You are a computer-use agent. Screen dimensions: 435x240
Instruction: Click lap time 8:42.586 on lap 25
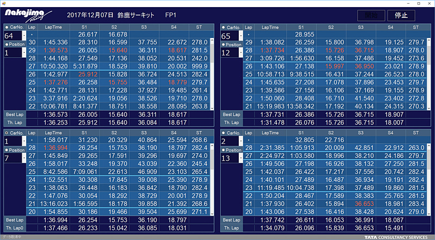point(56,172)
